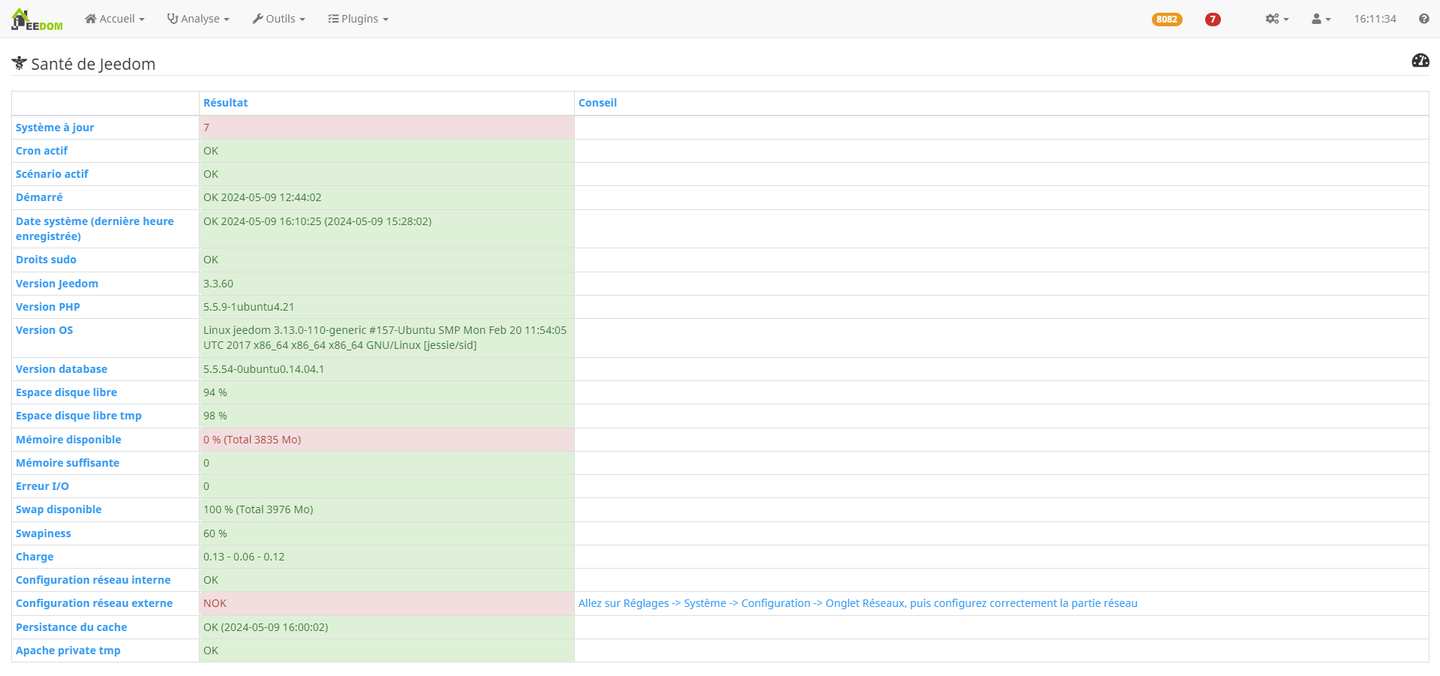Click the benchmark gauge icon
Image resolution: width=1440 pixels, height=676 pixels.
click(x=1420, y=61)
